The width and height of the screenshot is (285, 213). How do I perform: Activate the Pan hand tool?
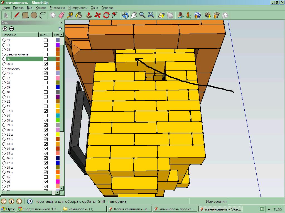point(134,15)
